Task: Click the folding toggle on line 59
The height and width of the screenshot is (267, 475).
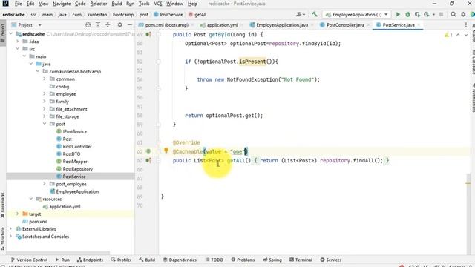Action: point(158,124)
